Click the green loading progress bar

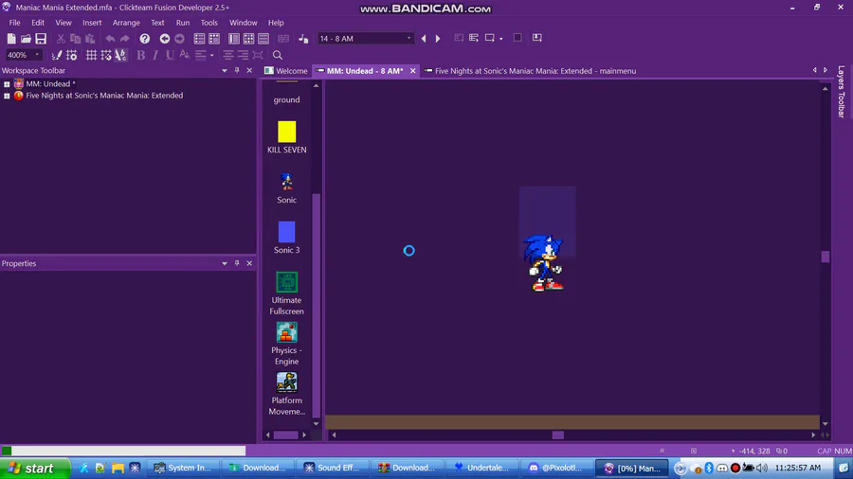(7, 451)
